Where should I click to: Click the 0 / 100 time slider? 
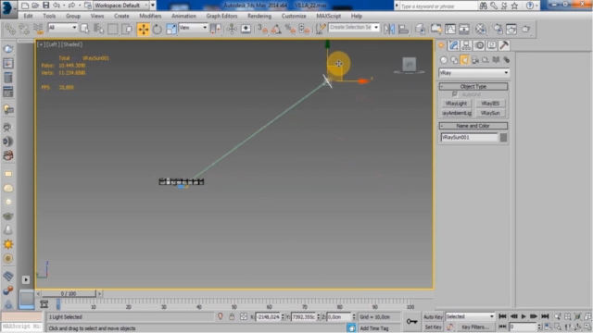[69, 293]
